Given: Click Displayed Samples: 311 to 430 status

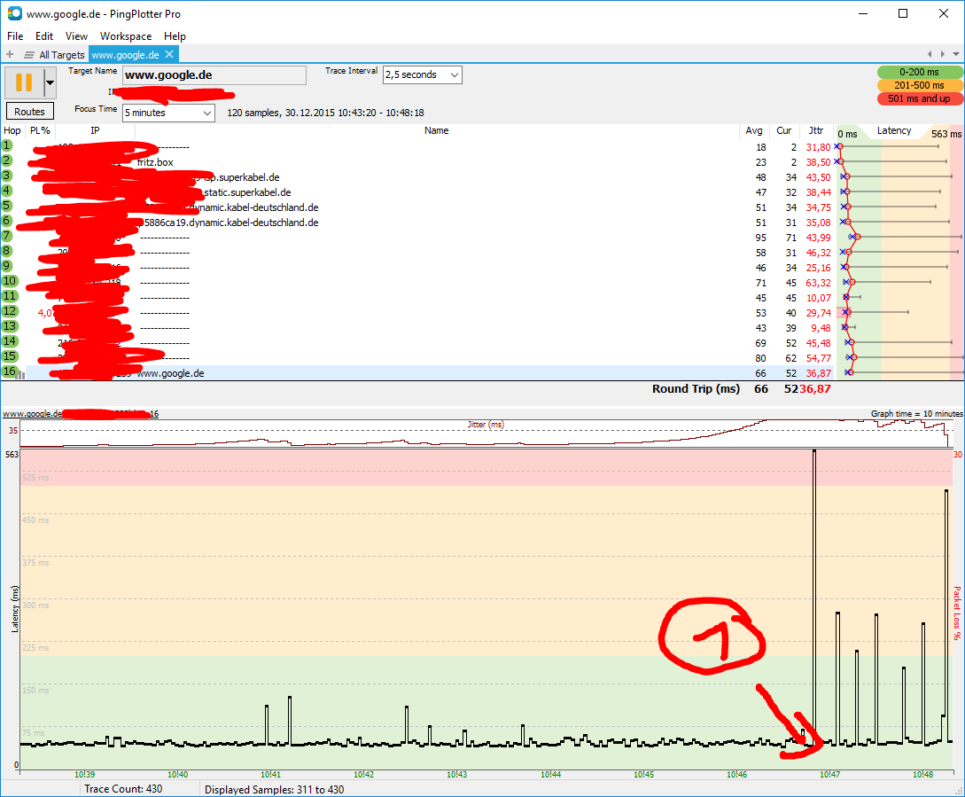Looking at the screenshot, I should pos(275,790).
